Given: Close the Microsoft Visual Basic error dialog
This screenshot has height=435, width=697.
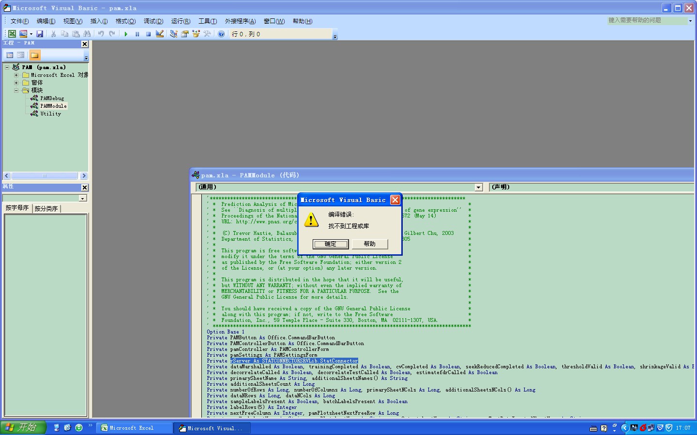Looking at the screenshot, I should pyautogui.click(x=395, y=200).
